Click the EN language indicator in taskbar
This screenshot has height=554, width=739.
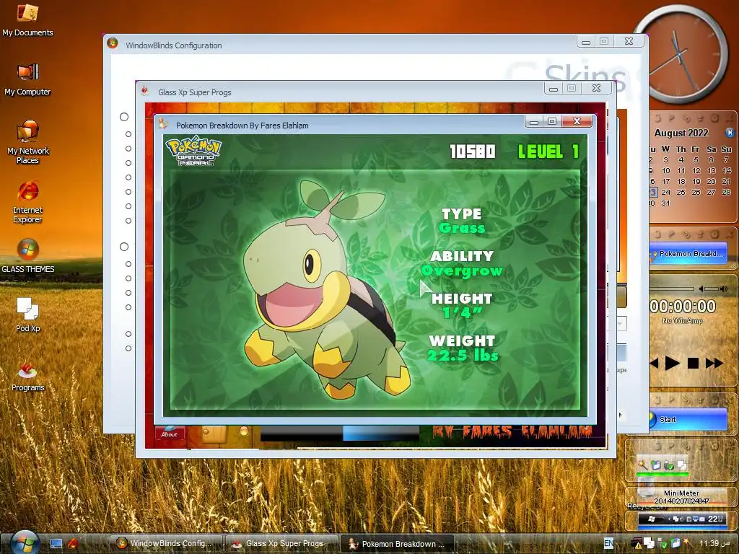608,543
